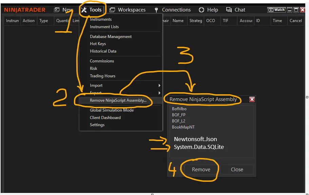This screenshot has height=195, width=309.
Task: Click the Connections plug icon
Action: point(156,10)
